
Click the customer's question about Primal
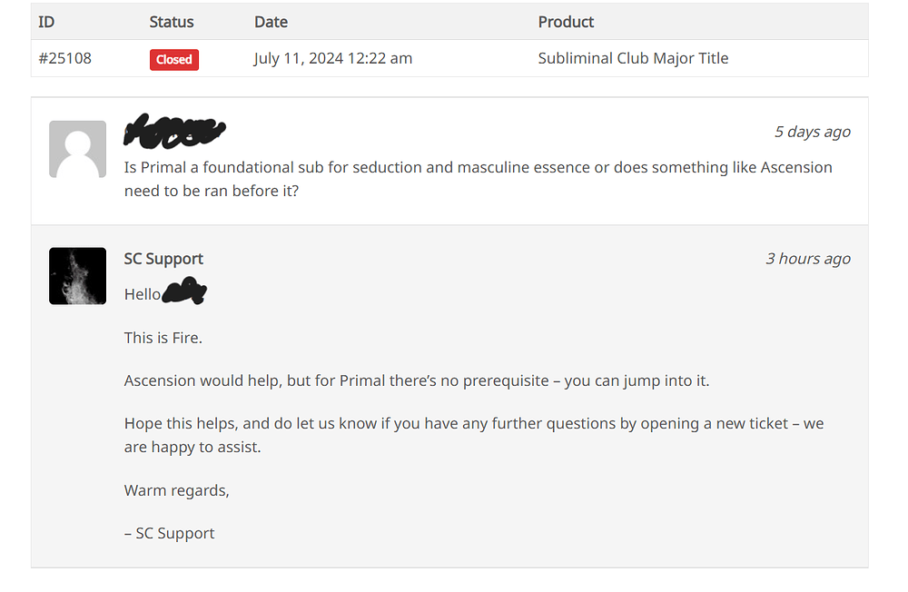[478, 179]
